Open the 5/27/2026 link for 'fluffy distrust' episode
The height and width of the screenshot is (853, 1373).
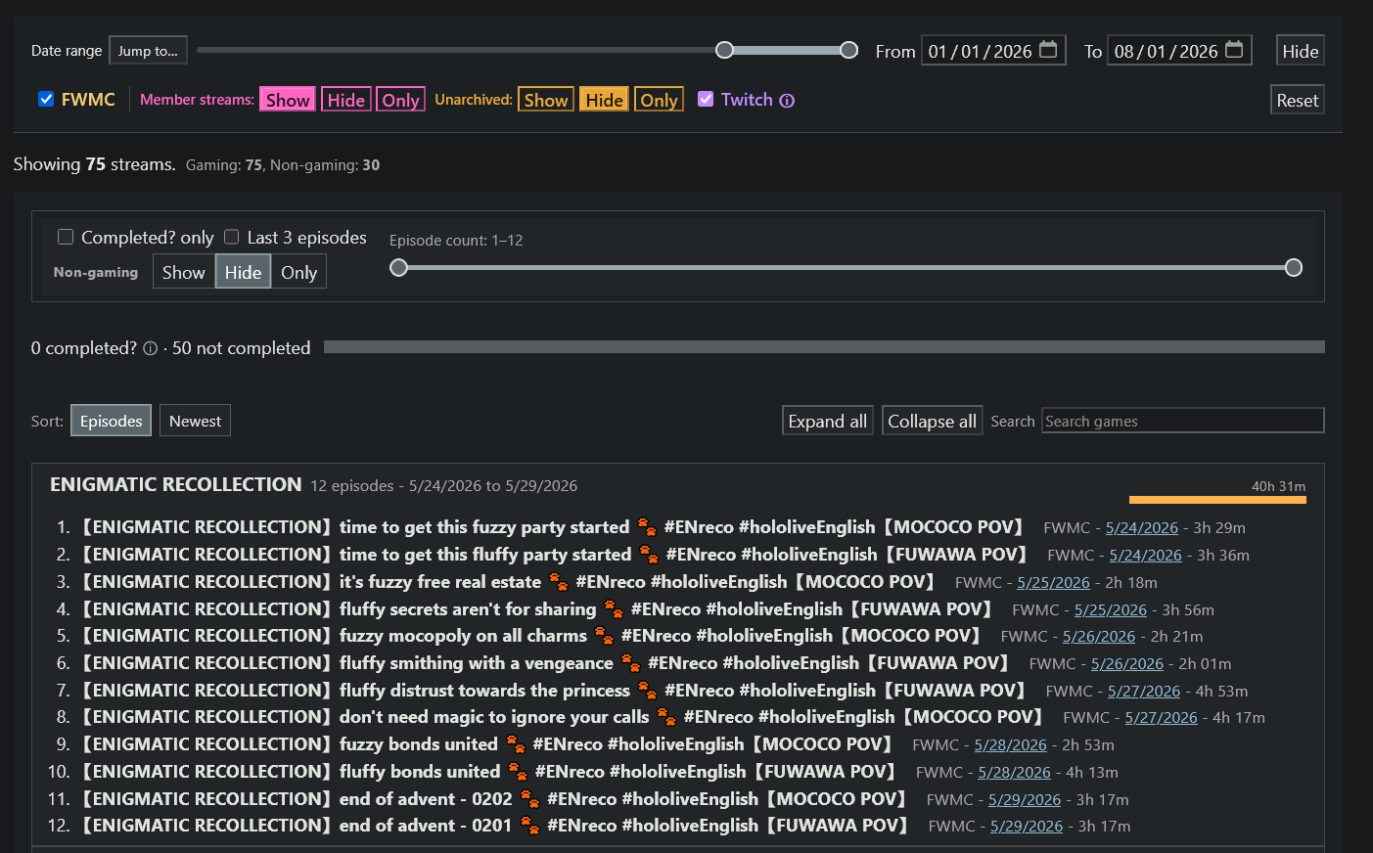click(1144, 692)
